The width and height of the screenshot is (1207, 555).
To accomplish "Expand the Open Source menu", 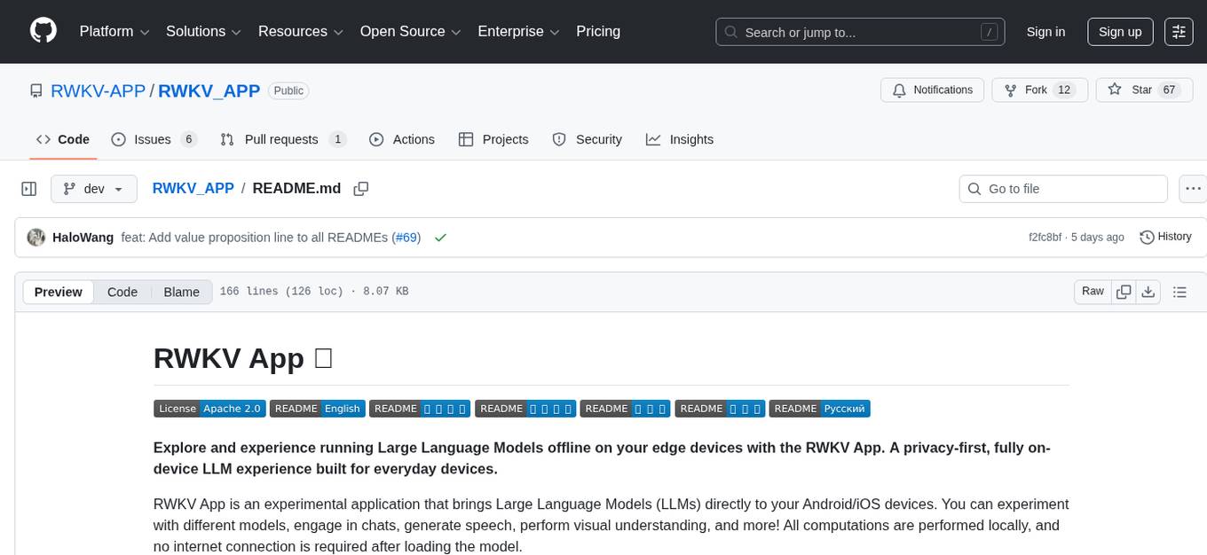I will tap(410, 32).
